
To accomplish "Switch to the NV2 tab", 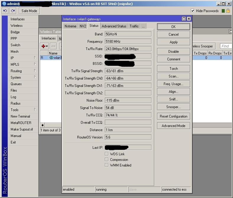I will click(83, 26).
